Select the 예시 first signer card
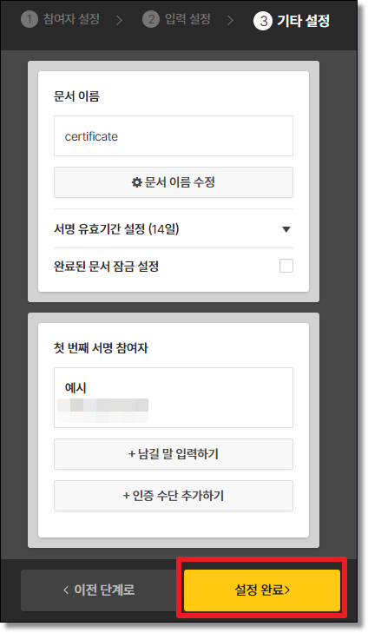The image size is (368, 633). pos(174,397)
